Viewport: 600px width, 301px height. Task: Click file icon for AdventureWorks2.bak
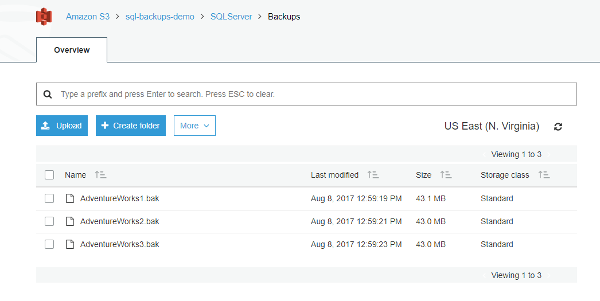tap(69, 221)
